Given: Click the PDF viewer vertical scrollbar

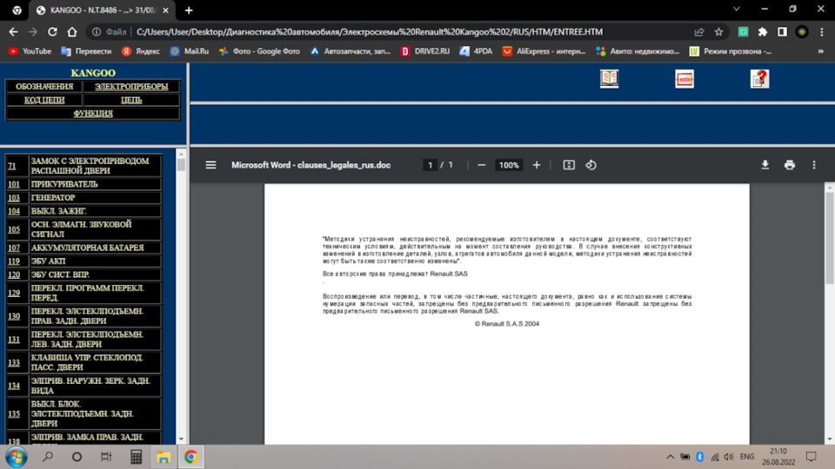Looking at the screenshot, I should (x=830, y=238).
